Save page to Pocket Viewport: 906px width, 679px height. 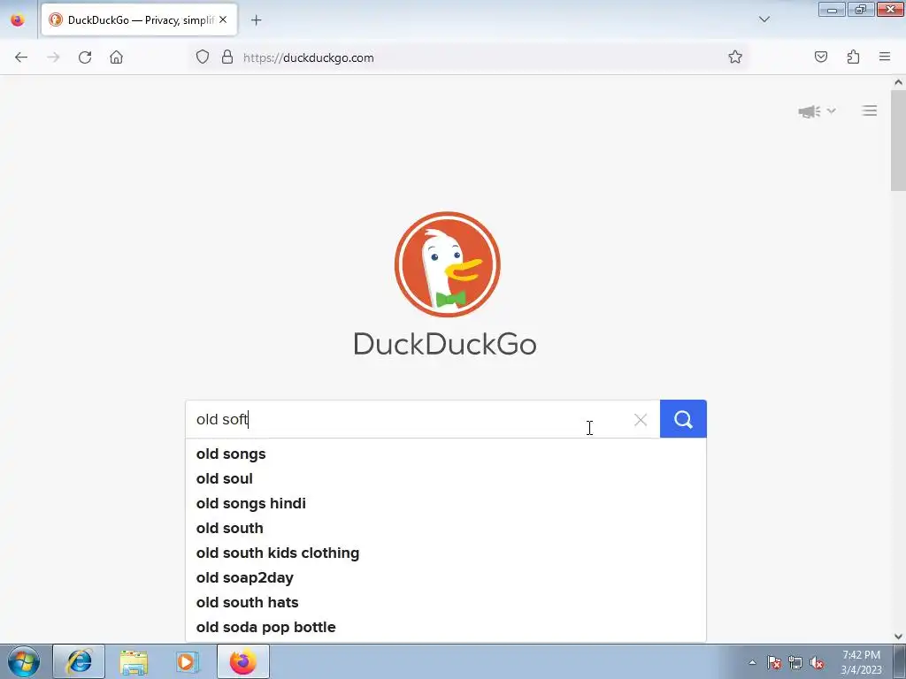[821, 57]
